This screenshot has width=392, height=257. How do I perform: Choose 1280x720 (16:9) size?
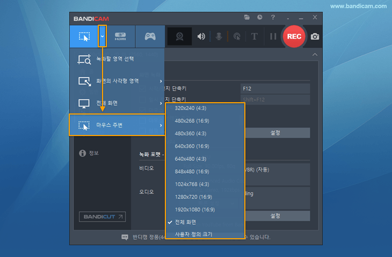click(x=205, y=197)
